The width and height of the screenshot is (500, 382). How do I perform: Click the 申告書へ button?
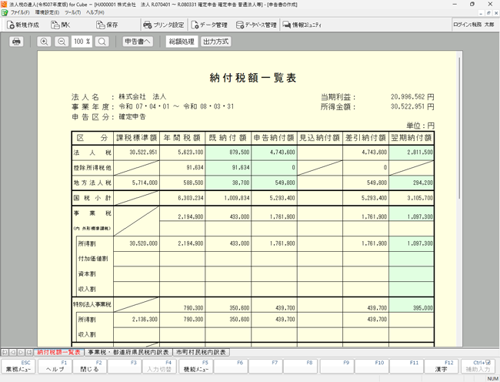(x=139, y=41)
